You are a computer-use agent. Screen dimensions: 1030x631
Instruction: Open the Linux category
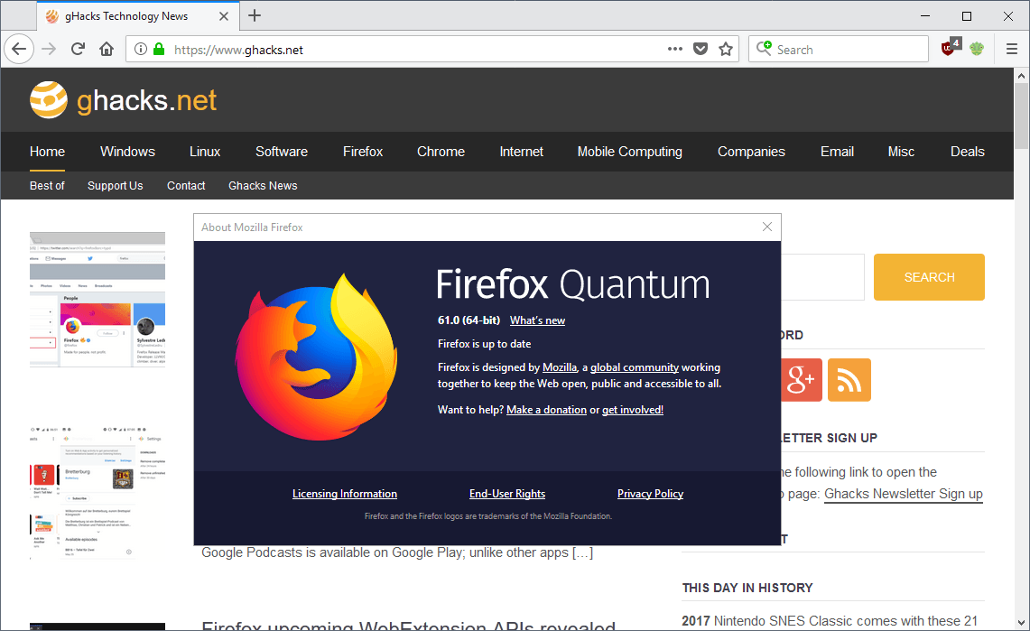205,152
